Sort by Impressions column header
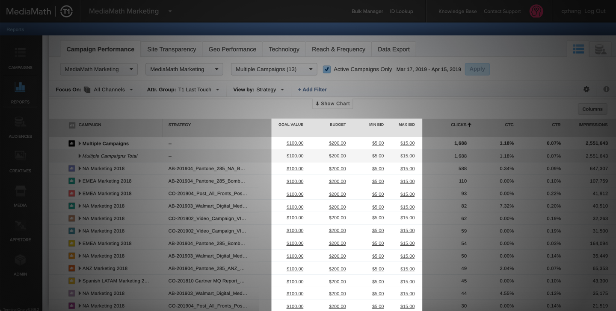Screen dimensions: 616x311 coord(593,125)
